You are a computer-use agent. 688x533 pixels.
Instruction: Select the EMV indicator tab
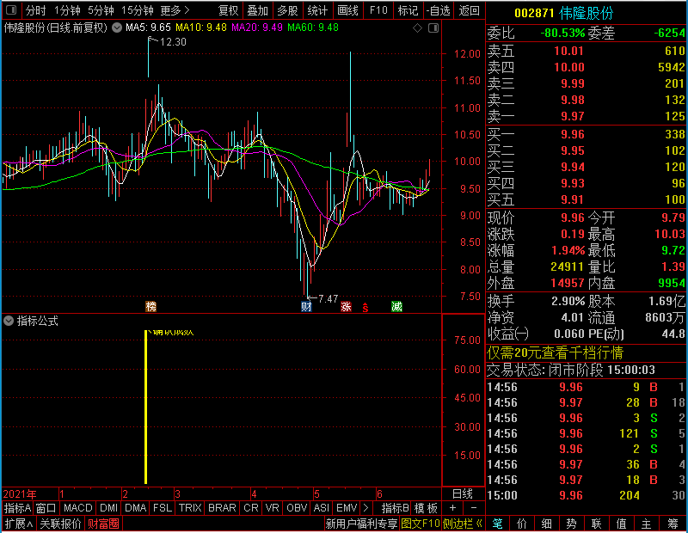coord(347,508)
